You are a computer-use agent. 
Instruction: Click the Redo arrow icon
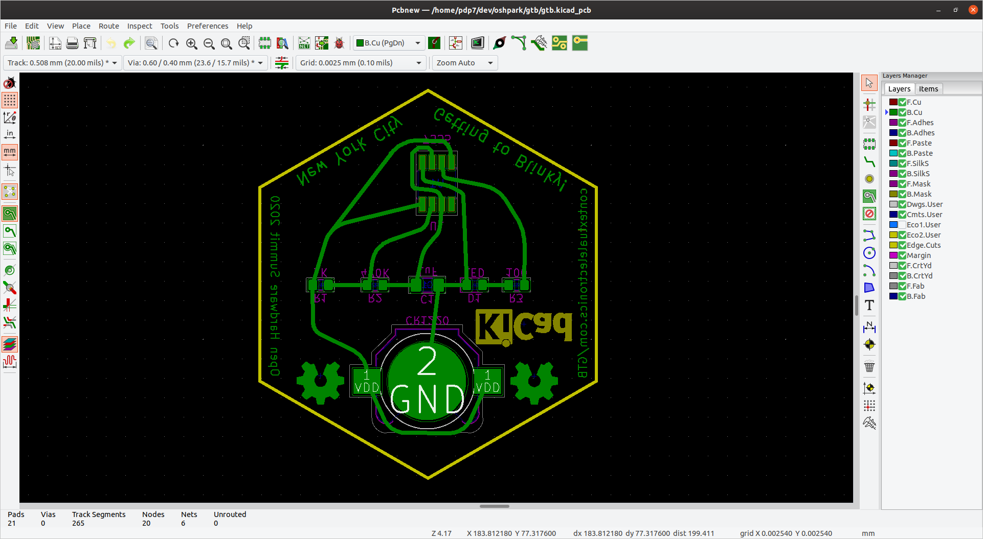(x=129, y=43)
